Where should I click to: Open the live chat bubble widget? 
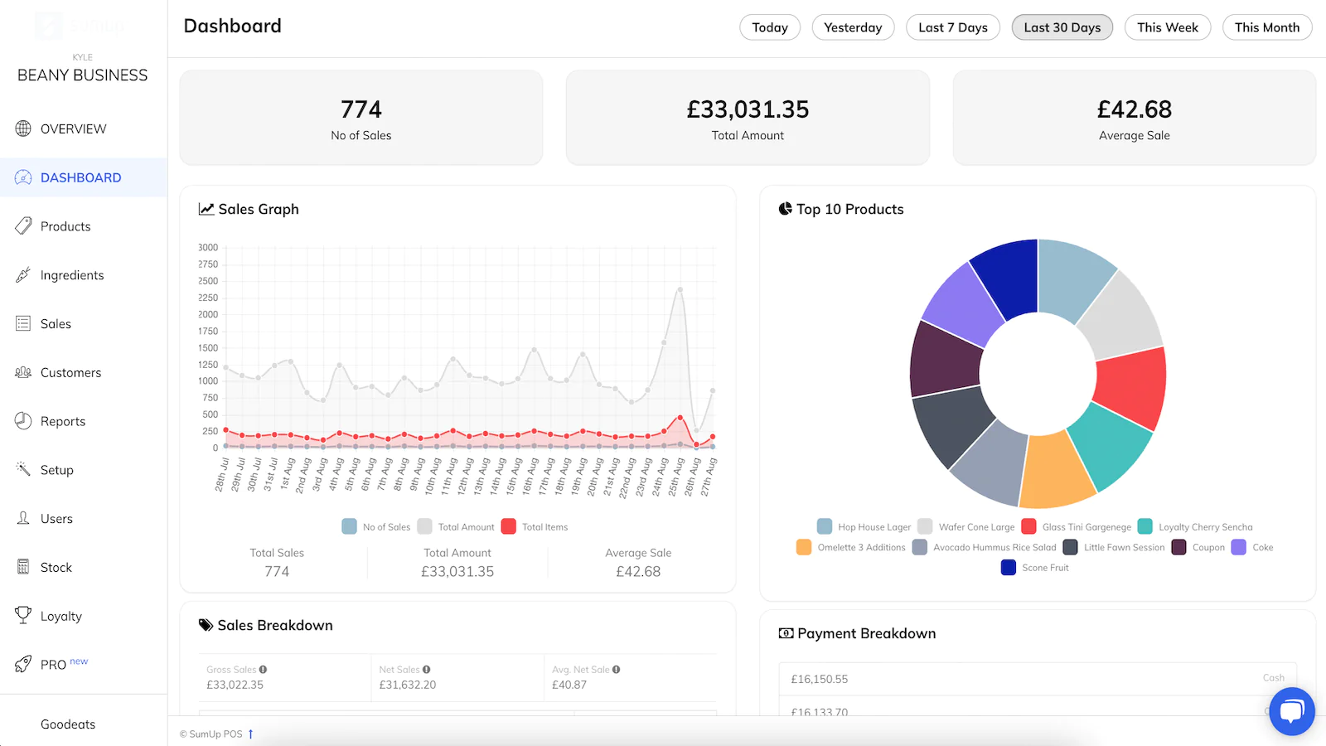click(x=1291, y=711)
